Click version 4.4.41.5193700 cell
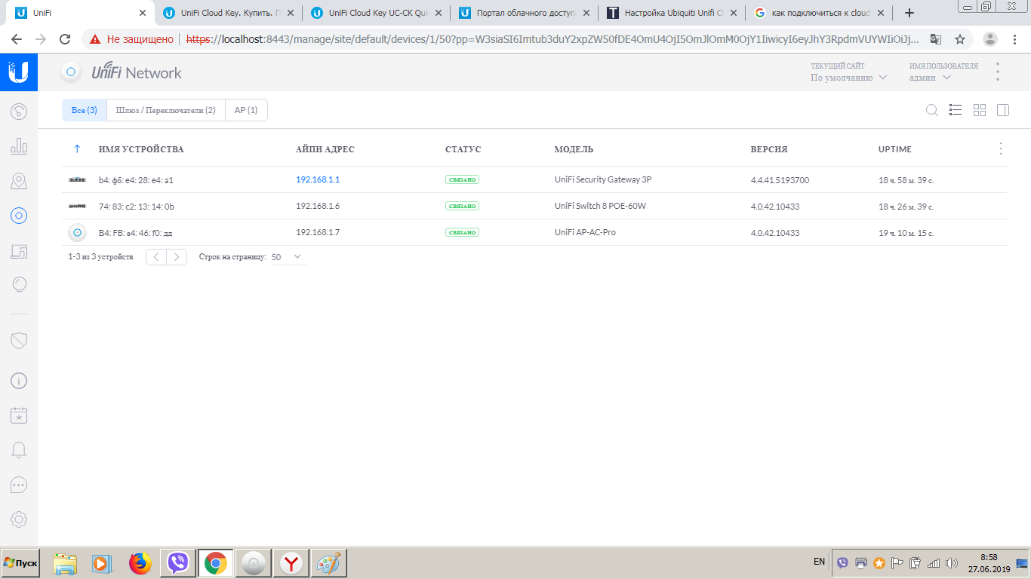 point(780,180)
